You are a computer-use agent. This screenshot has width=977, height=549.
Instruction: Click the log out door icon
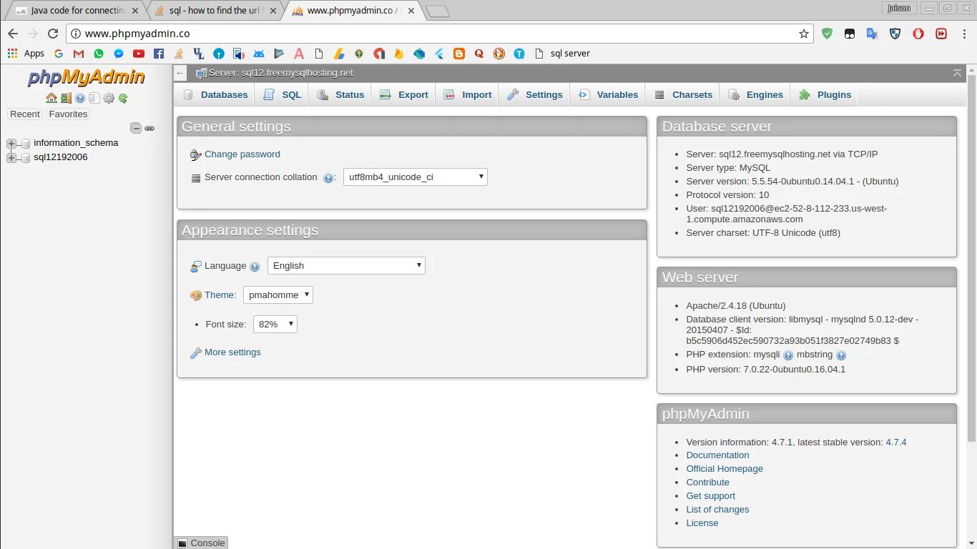coord(66,99)
